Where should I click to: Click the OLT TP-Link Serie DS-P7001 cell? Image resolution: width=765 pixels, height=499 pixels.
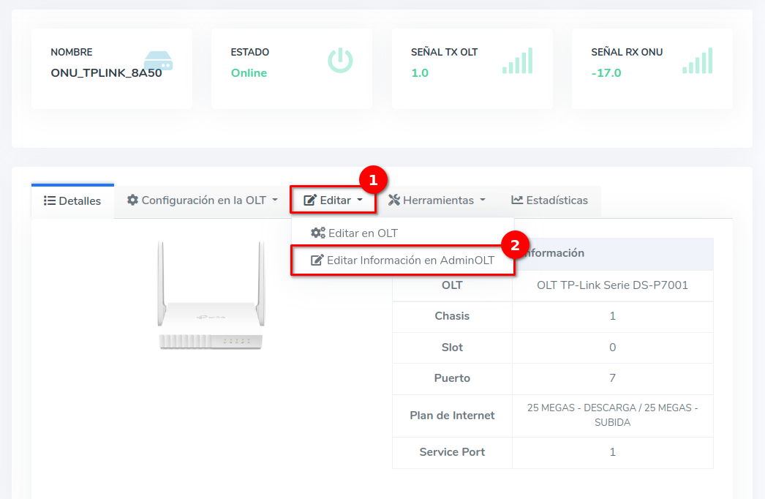(x=612, y=285)
